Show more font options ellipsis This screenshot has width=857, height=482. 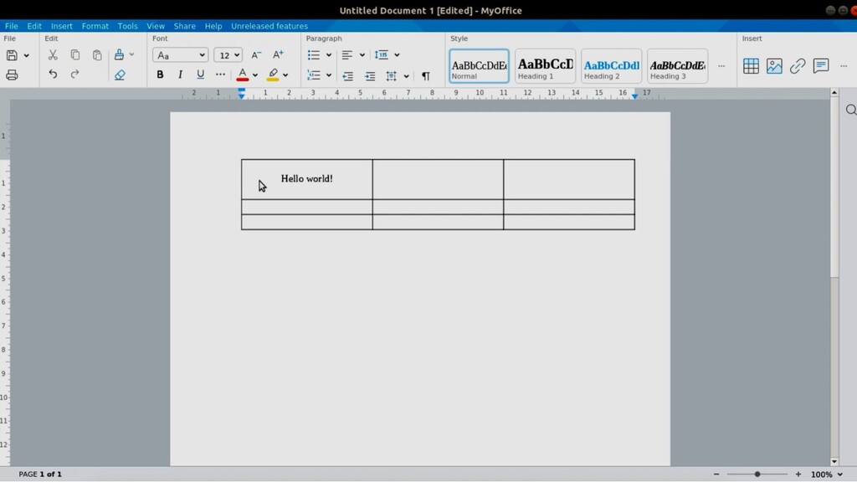click(x=220, y=74)
